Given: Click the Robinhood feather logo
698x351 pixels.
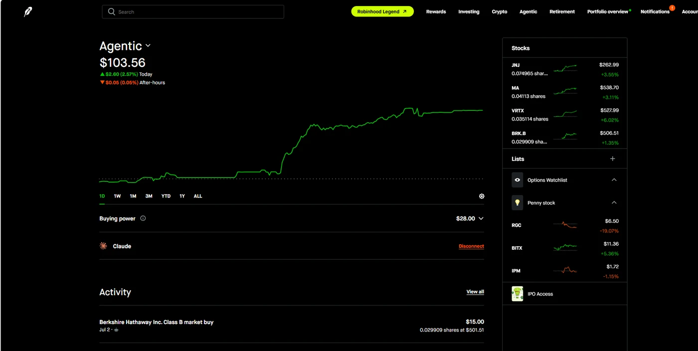Looking at the screenshot, I should [x=28, y=12].
